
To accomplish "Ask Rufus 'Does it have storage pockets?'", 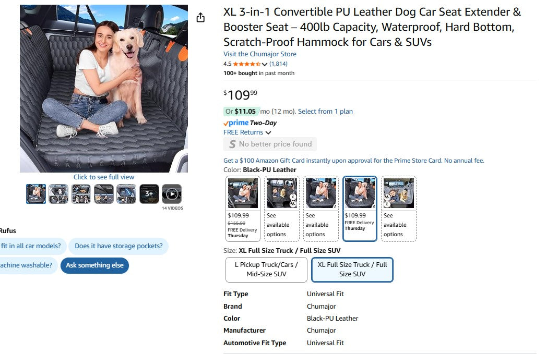I will pyautogui.click(x=118, y=246).
